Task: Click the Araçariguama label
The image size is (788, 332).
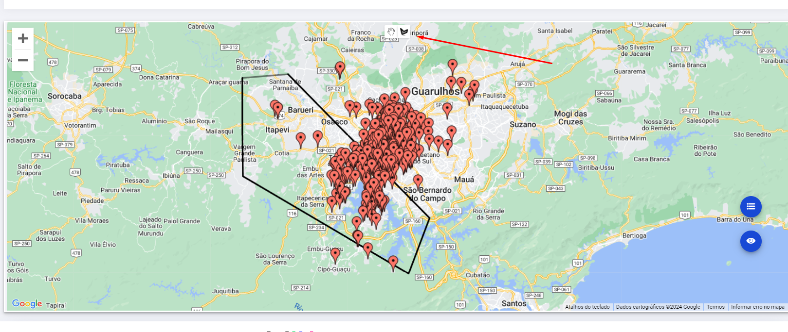Action: point(228,82)
